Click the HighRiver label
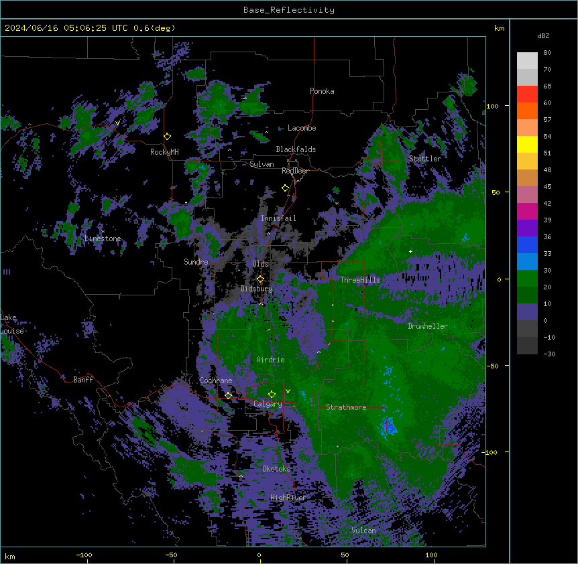Image resolution: width=578 pixels, height=564 pixels. point(288,498)
